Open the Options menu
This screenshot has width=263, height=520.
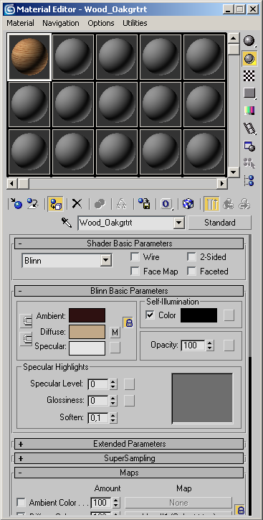101,23
